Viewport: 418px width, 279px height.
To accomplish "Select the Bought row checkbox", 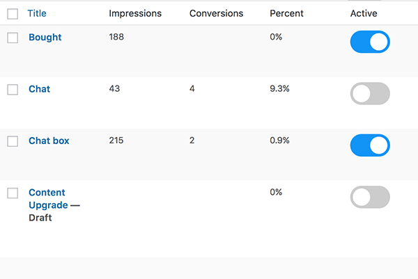I will [x=13, y=38].
